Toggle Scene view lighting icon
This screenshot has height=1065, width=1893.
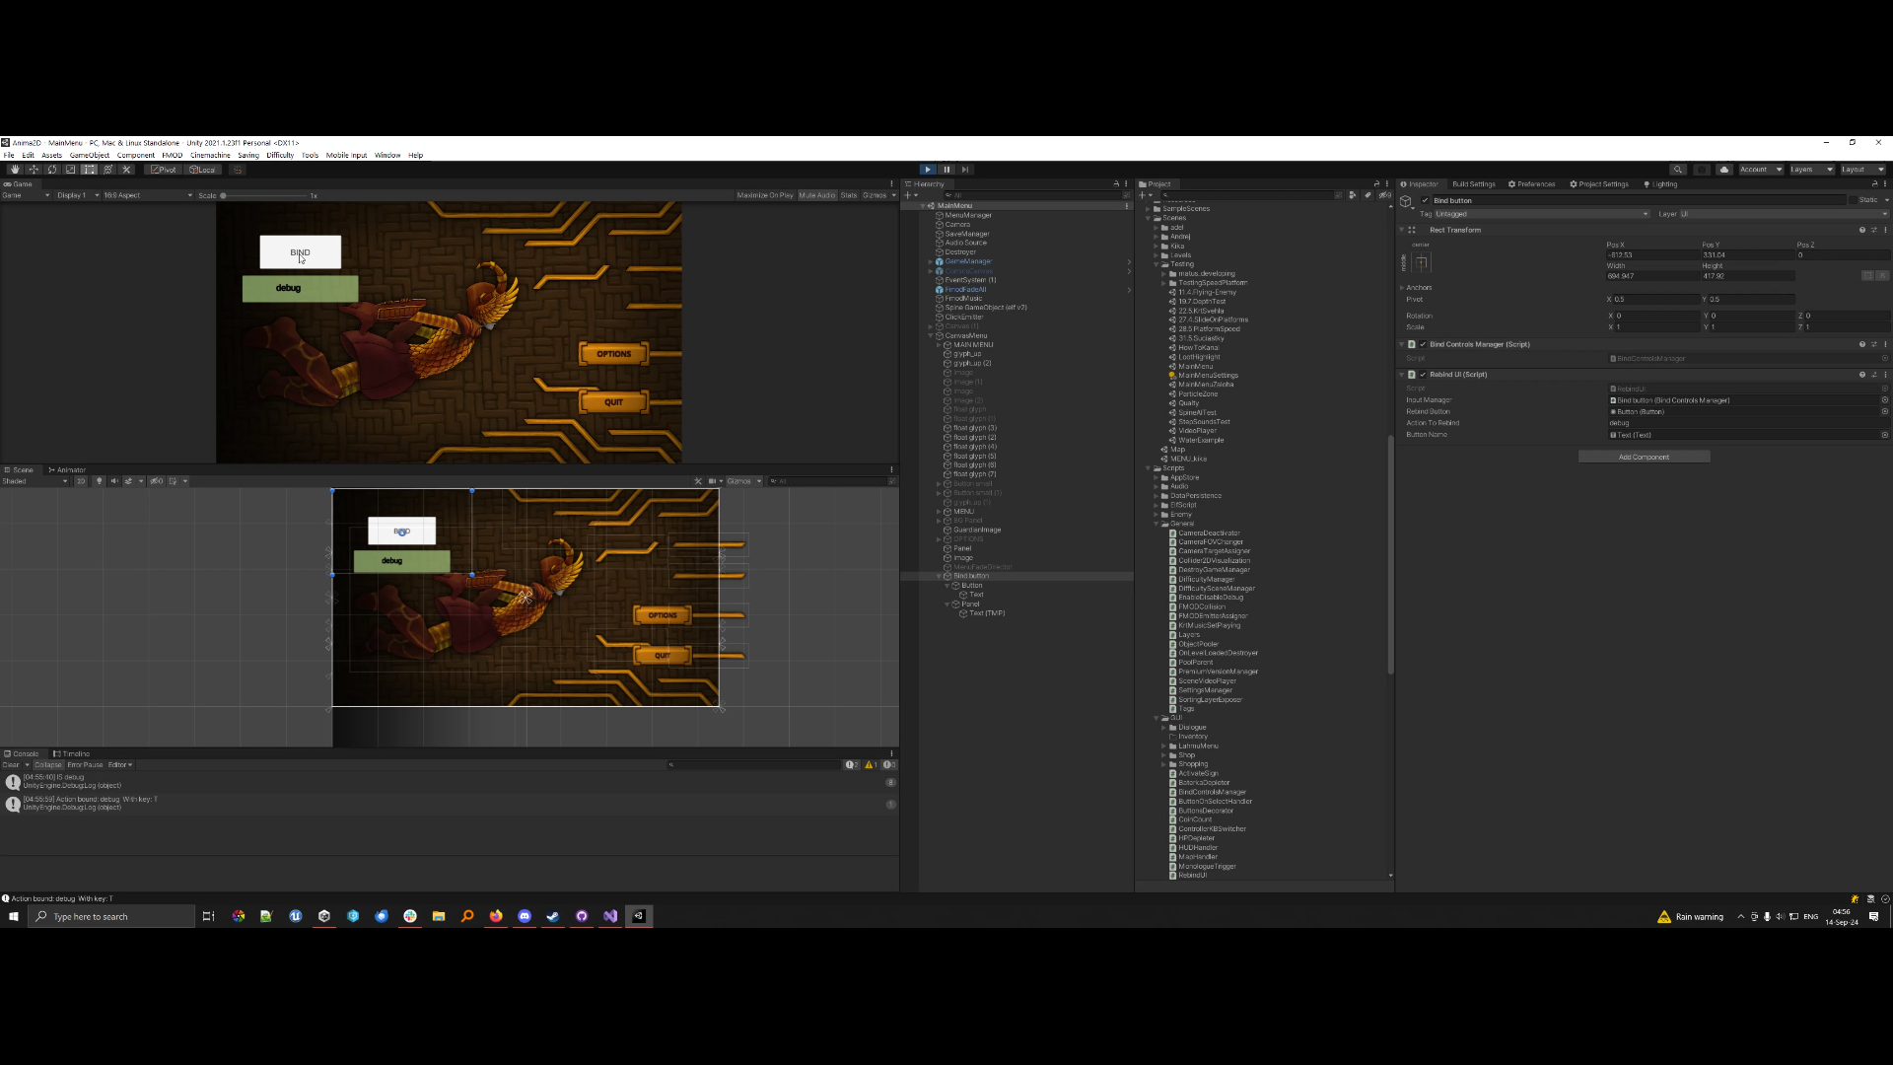99,481
